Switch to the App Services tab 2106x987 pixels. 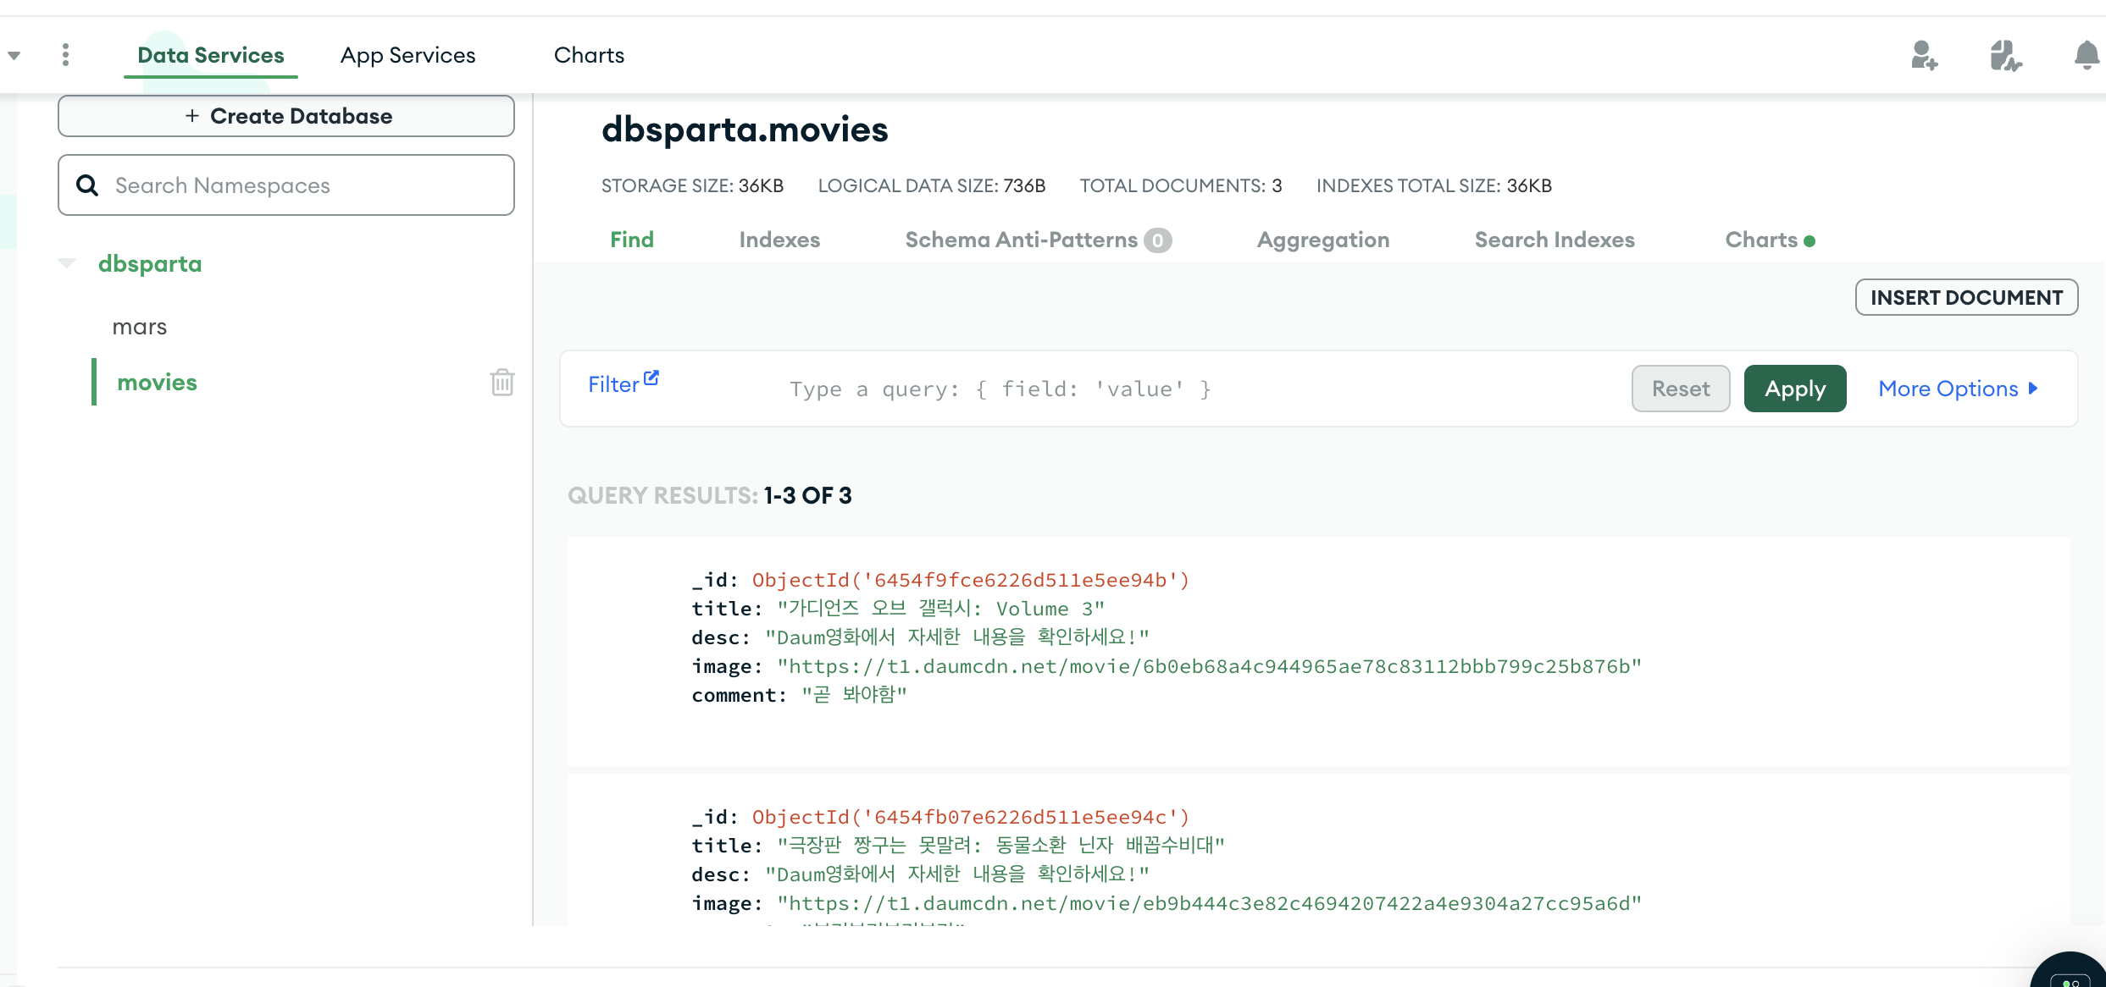pos(408,55)
